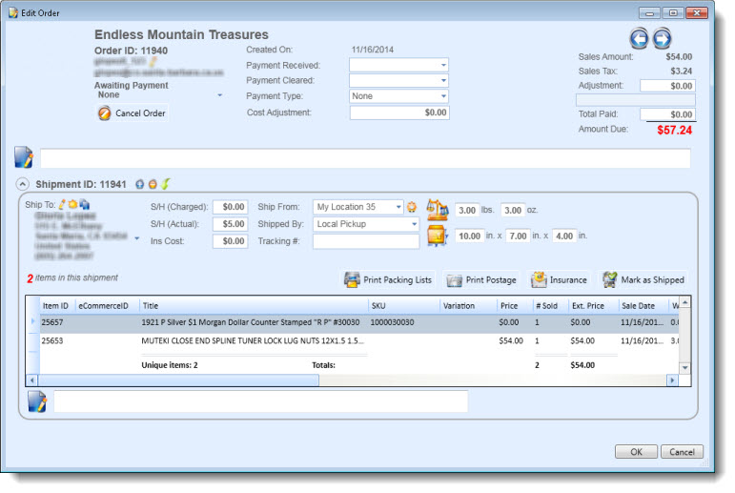
Task: Click Mark as Shipped
Action: tap(643, 280)
